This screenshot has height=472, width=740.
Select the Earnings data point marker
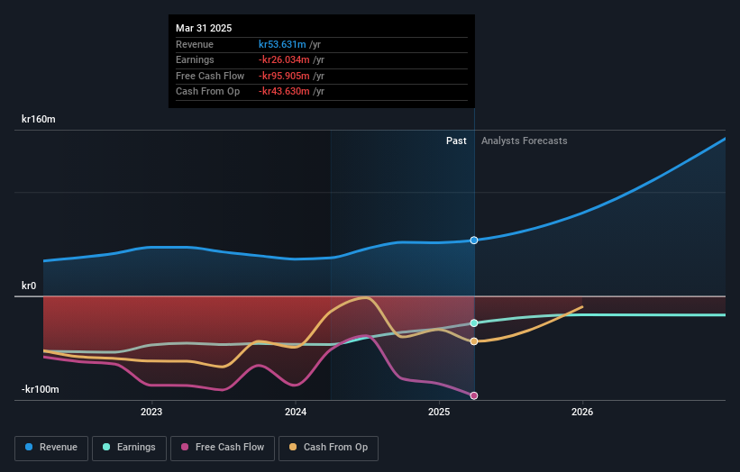coord(474,323)
